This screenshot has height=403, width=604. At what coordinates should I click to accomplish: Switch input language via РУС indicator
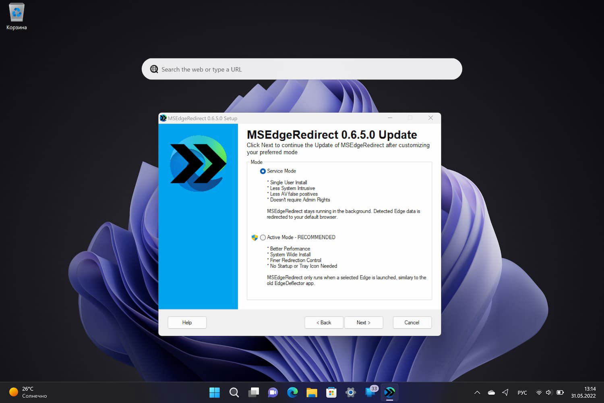(522, 393)
